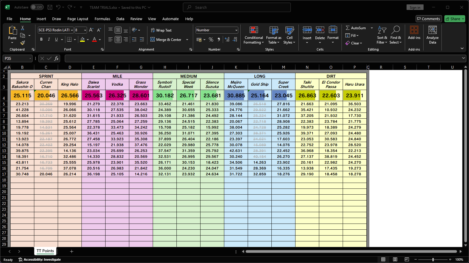Screen dimensions: 469x263
Task: Switch to Page Break Preview view
Action: click(x=407, y=259)
